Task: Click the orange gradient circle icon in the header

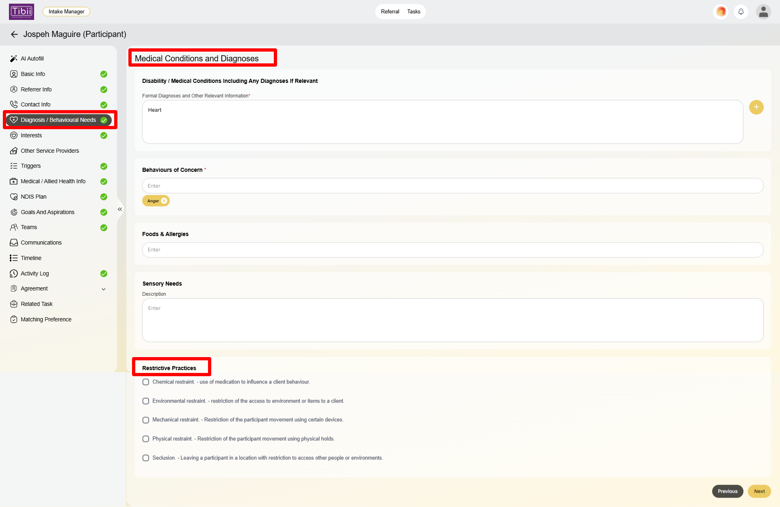Action: (721, 12)
